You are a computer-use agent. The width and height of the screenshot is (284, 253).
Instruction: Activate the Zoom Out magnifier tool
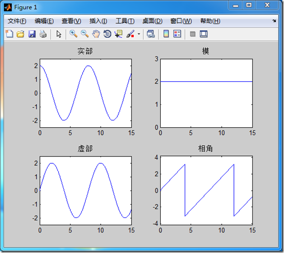coord(84,34)
